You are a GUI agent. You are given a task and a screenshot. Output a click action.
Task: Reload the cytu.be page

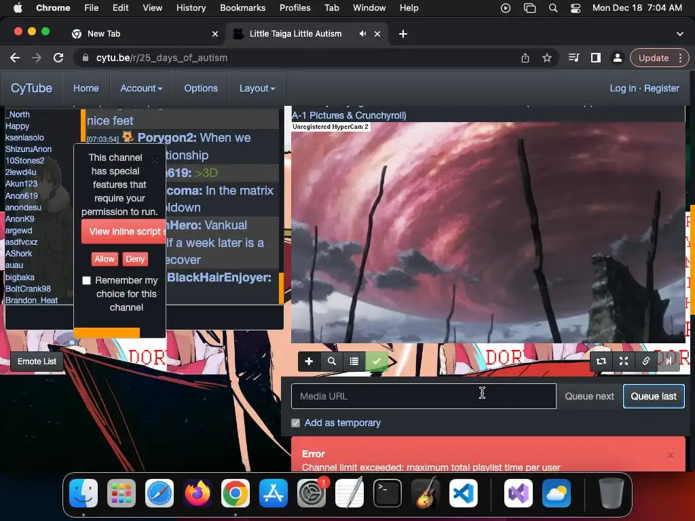(x=58, y=58)
